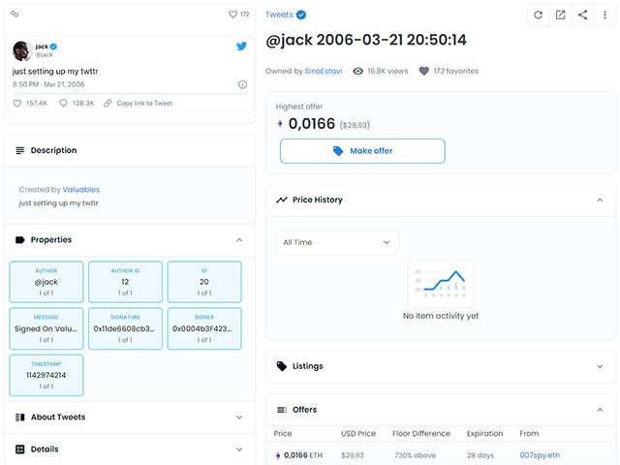The image size is (620, 465).
Task: Click the 'Floor Difference' column header
Action: 421,434
